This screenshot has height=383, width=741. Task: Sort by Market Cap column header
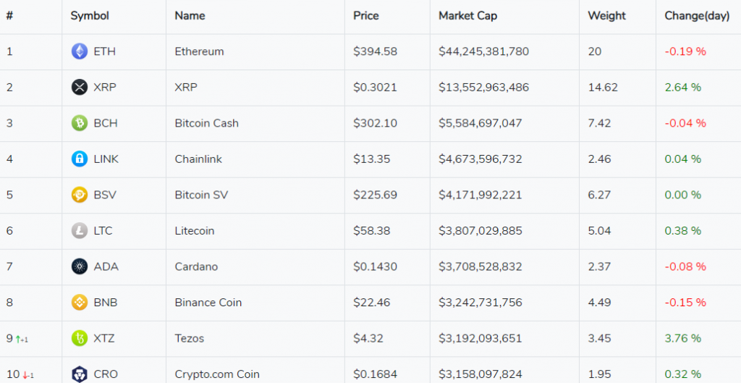tap(467, 16)
